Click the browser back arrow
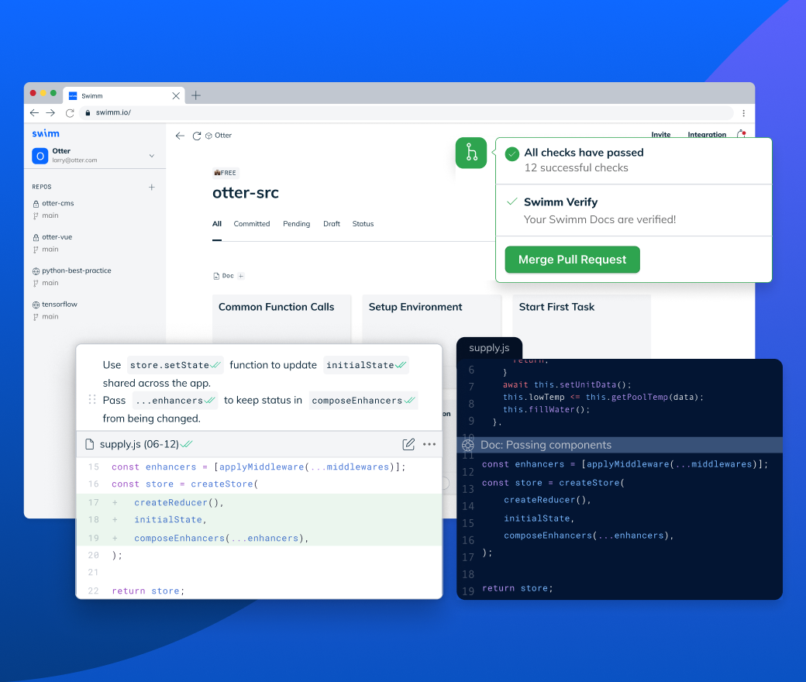This screenshot has height=682, width=806. pos(34,112)
